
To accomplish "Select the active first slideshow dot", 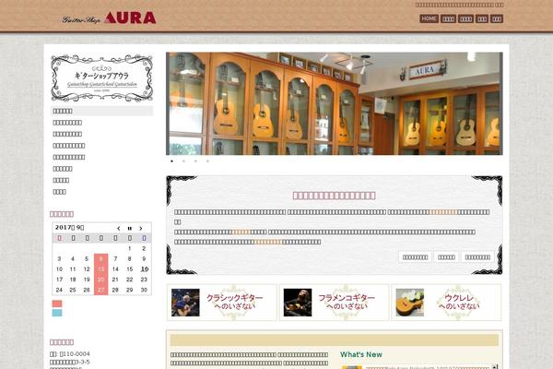I will 171,161.
